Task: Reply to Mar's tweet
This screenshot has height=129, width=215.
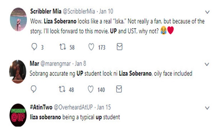Action: click(34, 89)
